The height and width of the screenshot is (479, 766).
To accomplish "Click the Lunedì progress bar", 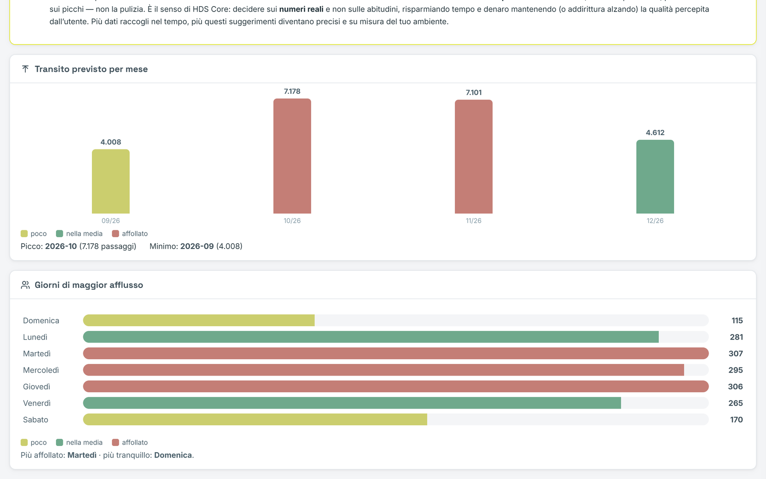I will point(396,337).
